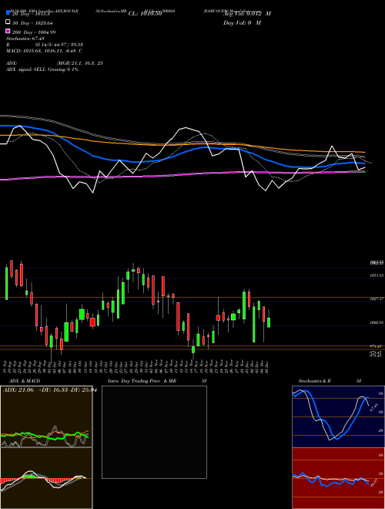Click the 'ADX signal: SELL' text
Screen dimensions: 385x509
tap(42, 69)
